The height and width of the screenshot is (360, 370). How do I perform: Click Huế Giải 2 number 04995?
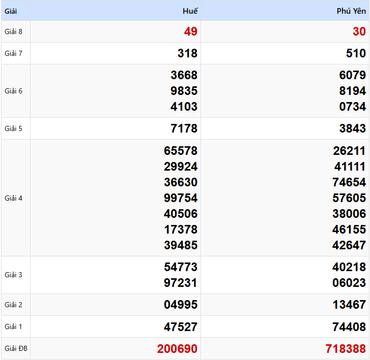181,305
